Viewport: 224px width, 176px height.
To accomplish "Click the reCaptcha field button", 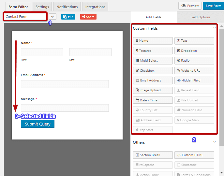I will [153, 165].
